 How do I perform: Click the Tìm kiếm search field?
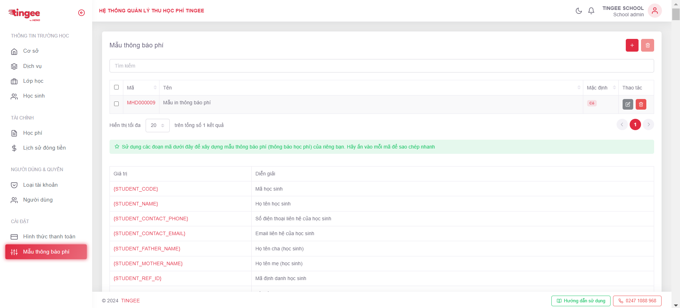pos(381,66)
